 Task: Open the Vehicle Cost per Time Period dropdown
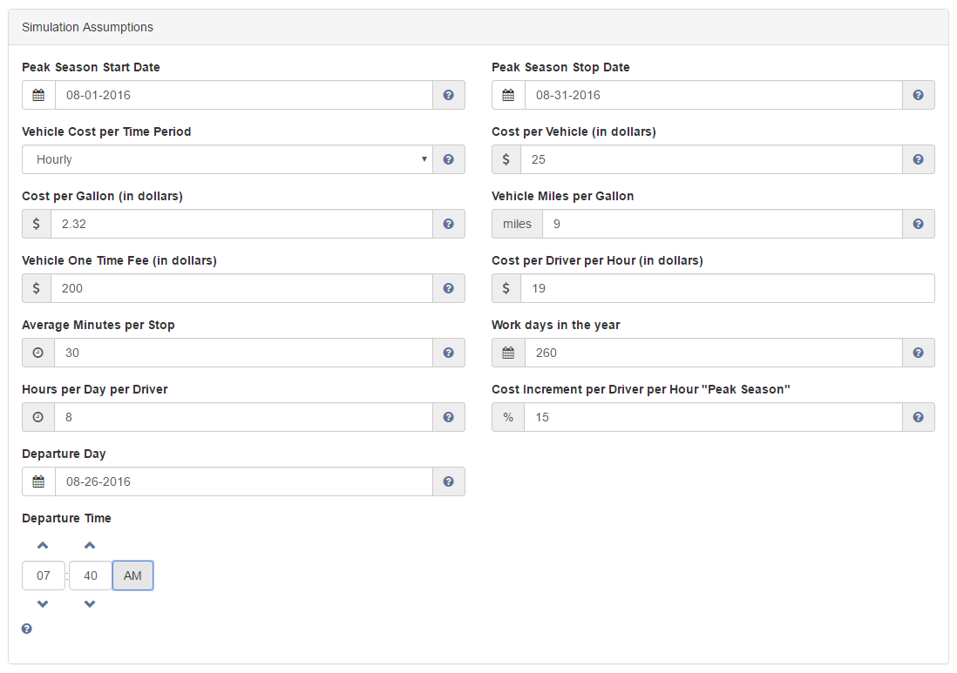(x=227, y=159)
